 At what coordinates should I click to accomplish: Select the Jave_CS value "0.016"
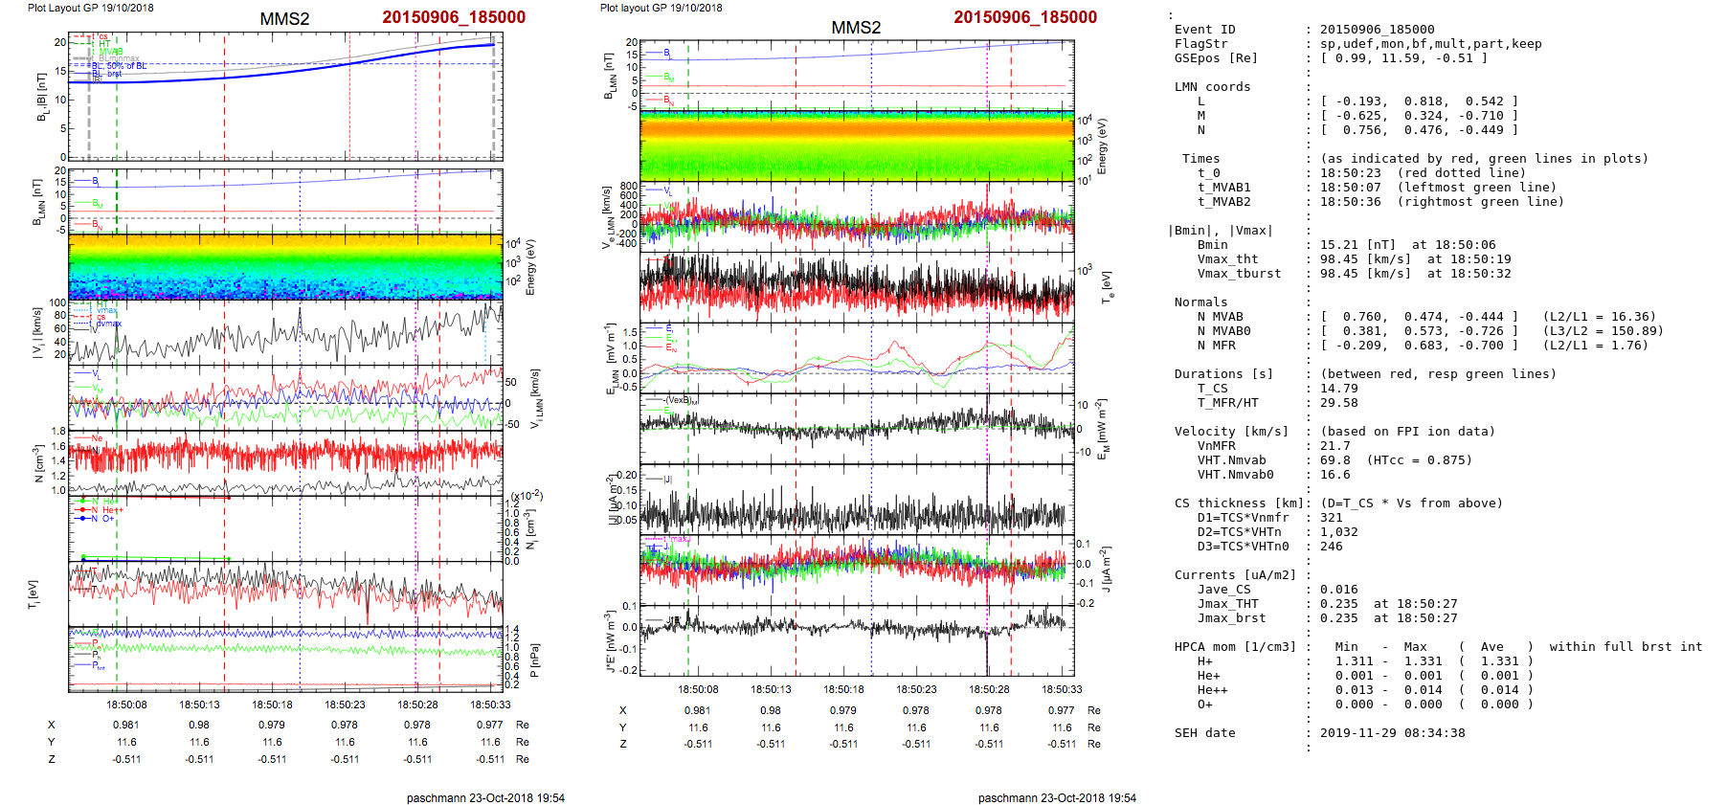pyautogui.click(x=1338, y=590)
